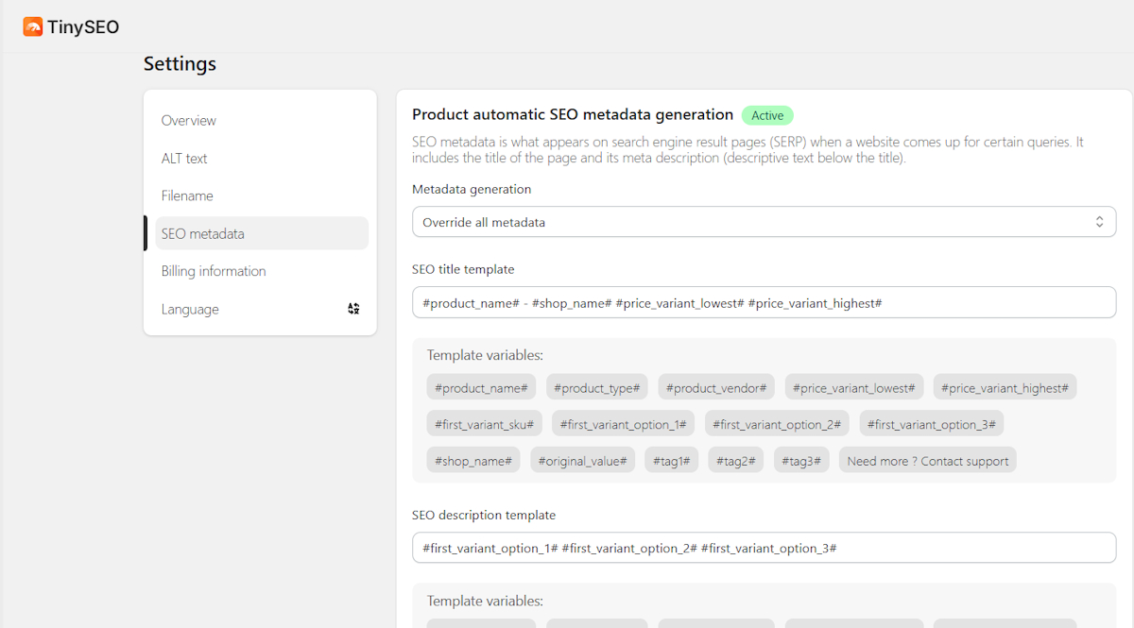Screen dimensions: 1134x628
Task: Click the SEO description template label
Action: 484,515
